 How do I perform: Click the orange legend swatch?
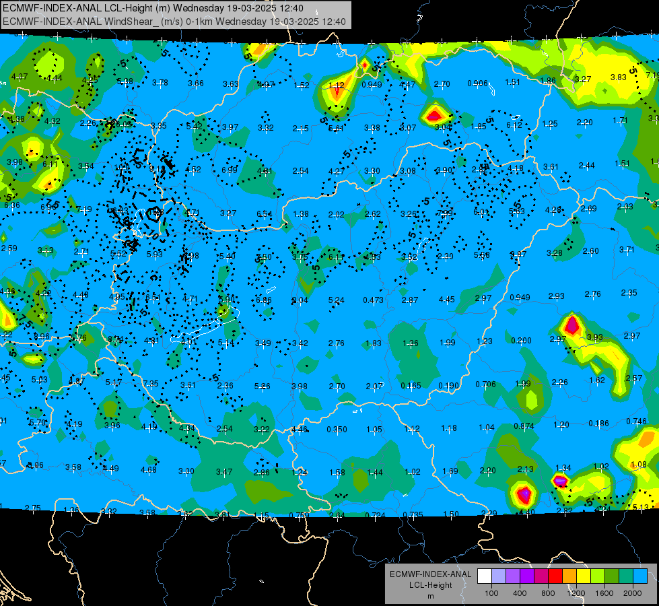pos(569,576)
